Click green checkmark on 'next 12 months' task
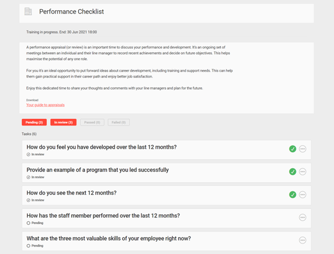The height and width of the screenshot is (254, 334). (x=292, y=195)
